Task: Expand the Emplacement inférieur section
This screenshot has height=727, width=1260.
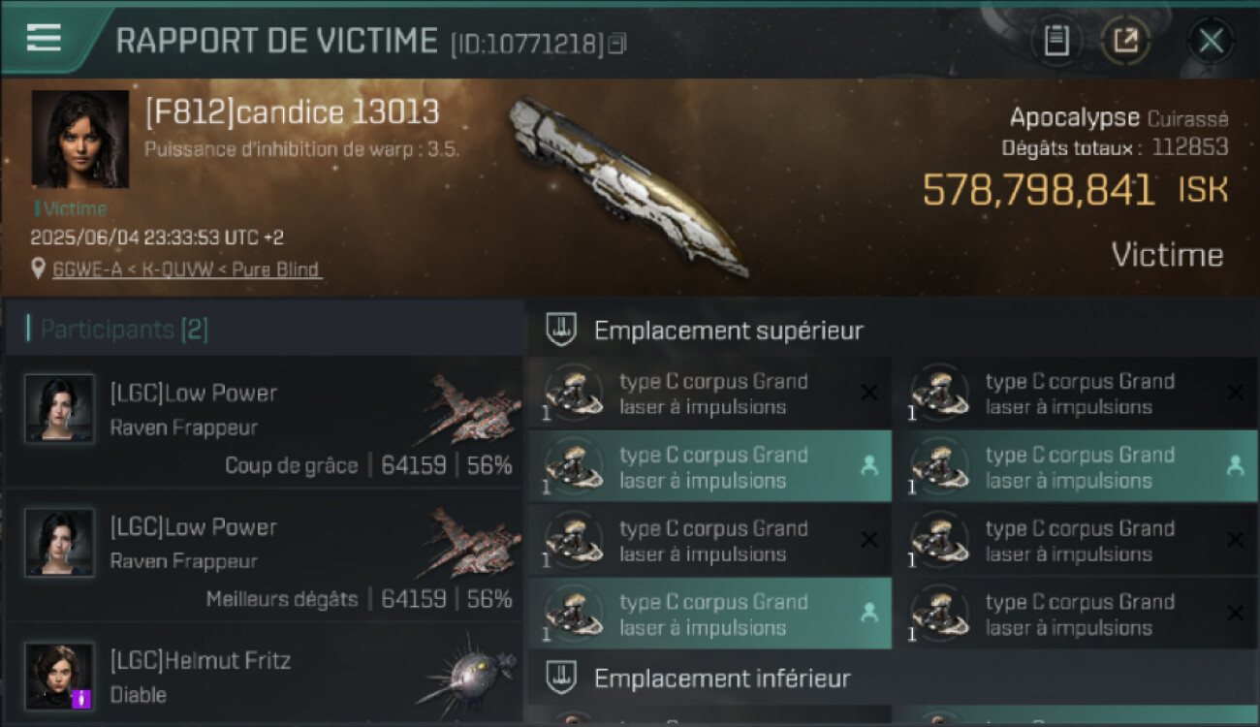Action: 892,678
